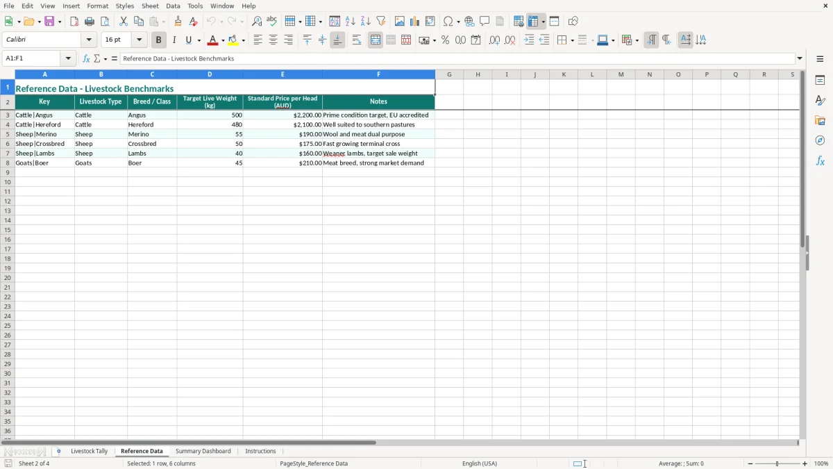The width and height of the screenshot is (833, 469).
Task: Expand the Name Box dropdown
Action: coord(69,59)
